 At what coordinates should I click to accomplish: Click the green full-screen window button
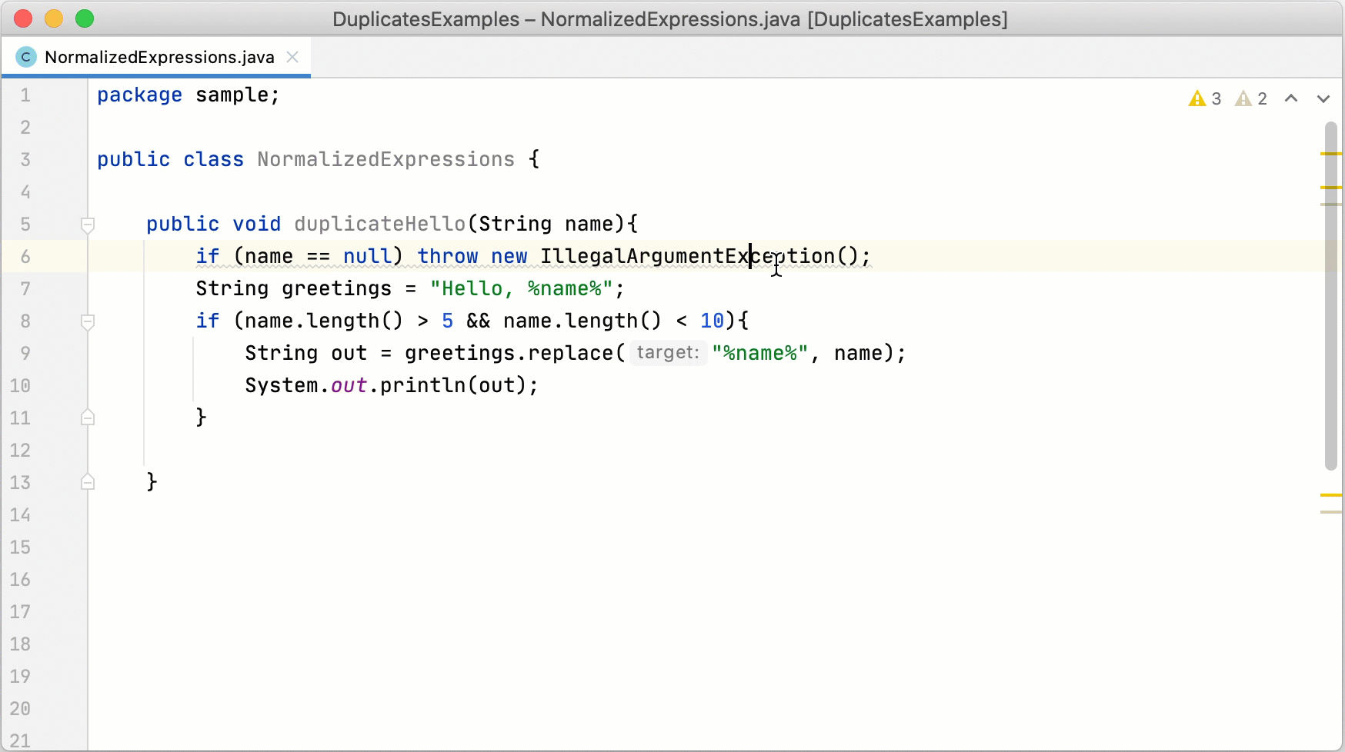tap(85, 18)
